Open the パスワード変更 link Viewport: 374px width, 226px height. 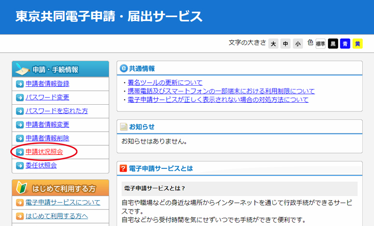coord(48,97)
